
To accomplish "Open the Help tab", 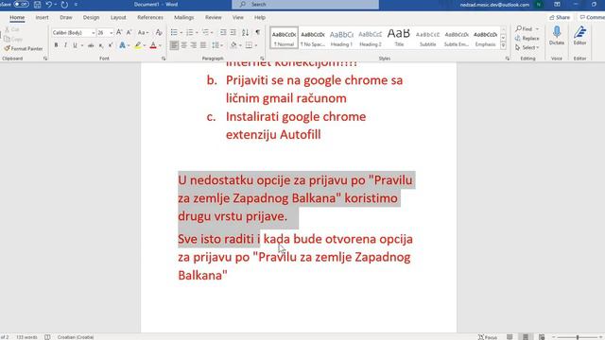I will pos(260,17).
